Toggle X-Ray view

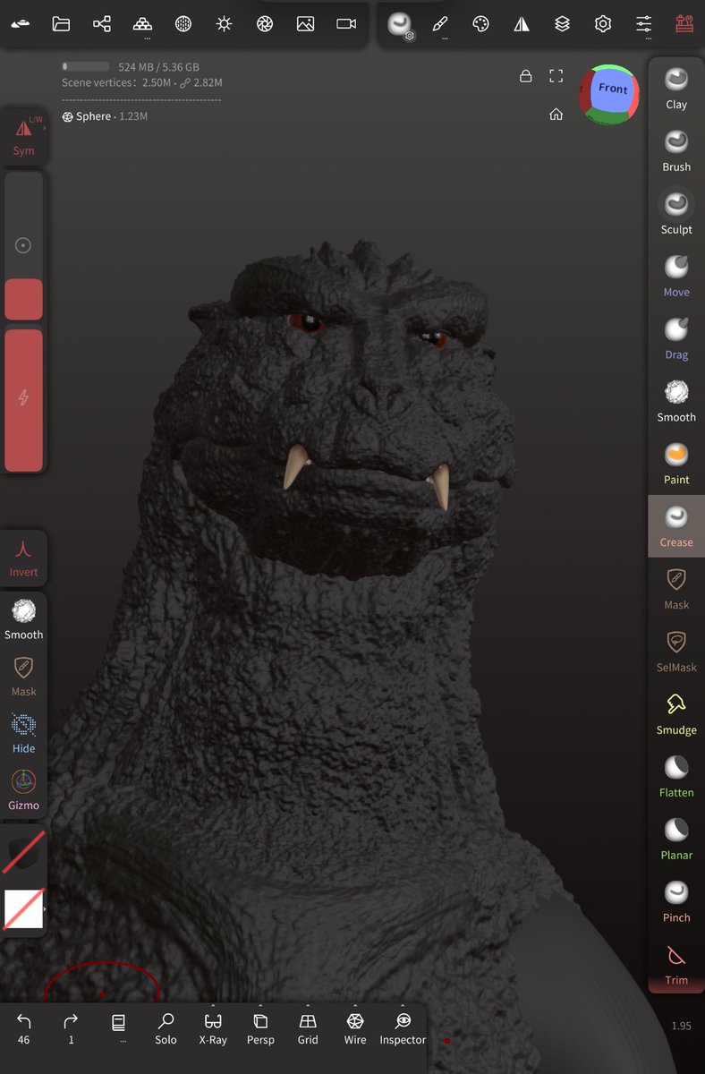213,1028
